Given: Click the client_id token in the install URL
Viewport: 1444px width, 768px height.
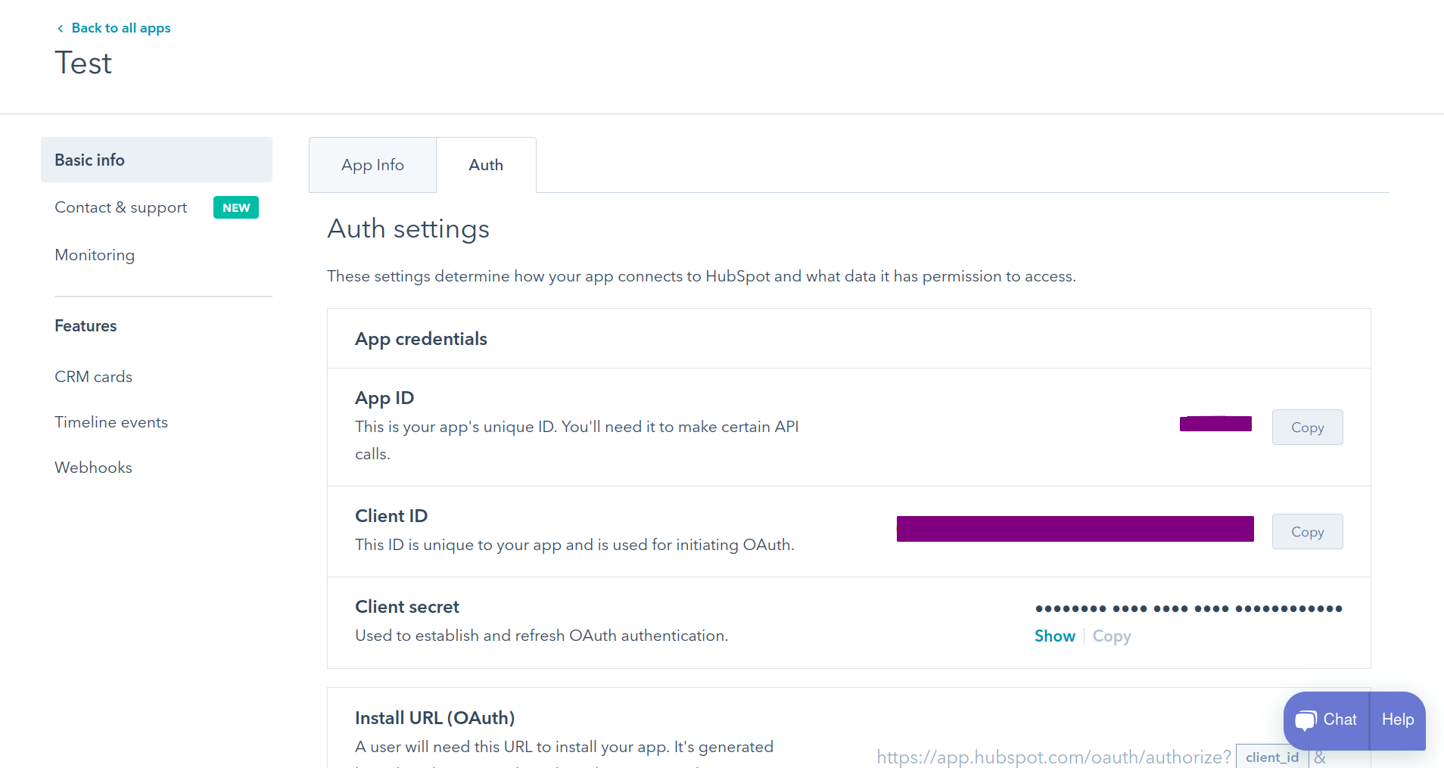Looking at the screenshot, I should point(1271,757).
